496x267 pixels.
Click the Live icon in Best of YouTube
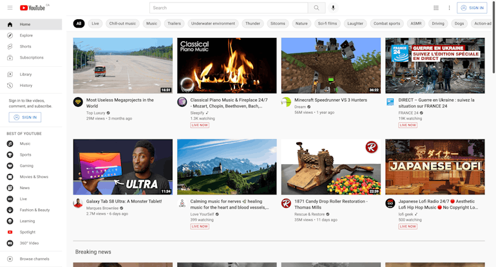point(10,199)
